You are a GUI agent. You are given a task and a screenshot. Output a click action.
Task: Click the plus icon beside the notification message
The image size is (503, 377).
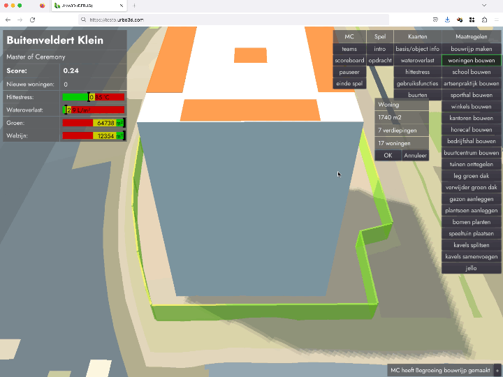tap(497, 370)
